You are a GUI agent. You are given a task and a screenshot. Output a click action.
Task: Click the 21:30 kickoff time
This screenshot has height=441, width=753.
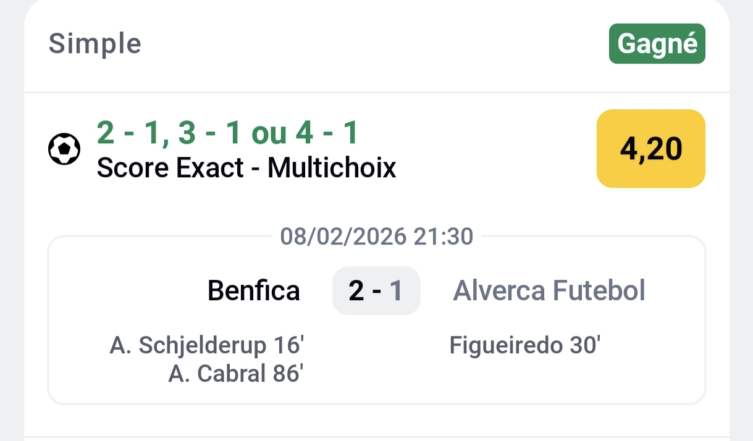coord(444,236)
